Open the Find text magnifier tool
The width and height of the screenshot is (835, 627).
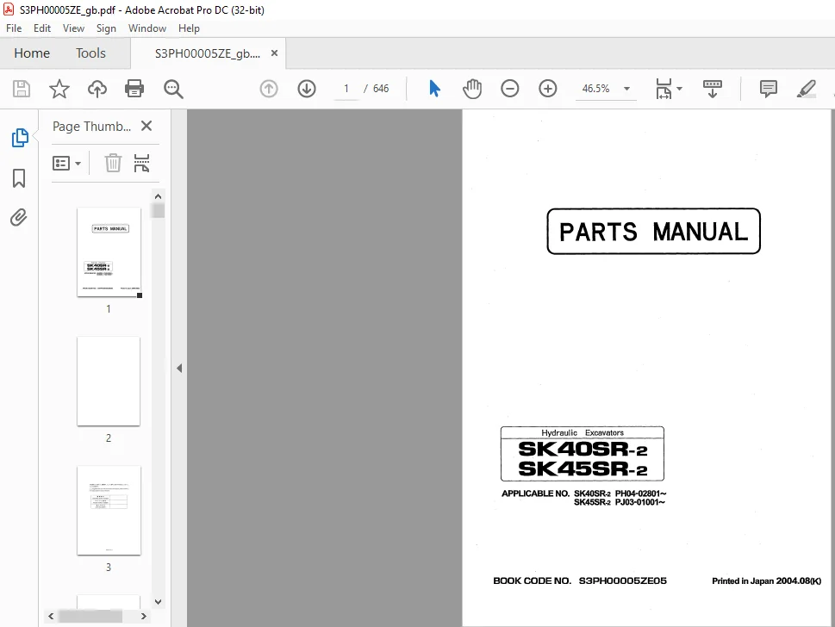click(x=173, y=89)
